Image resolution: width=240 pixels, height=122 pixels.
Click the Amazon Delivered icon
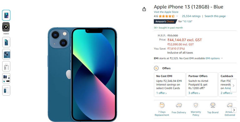click(230, 105)
